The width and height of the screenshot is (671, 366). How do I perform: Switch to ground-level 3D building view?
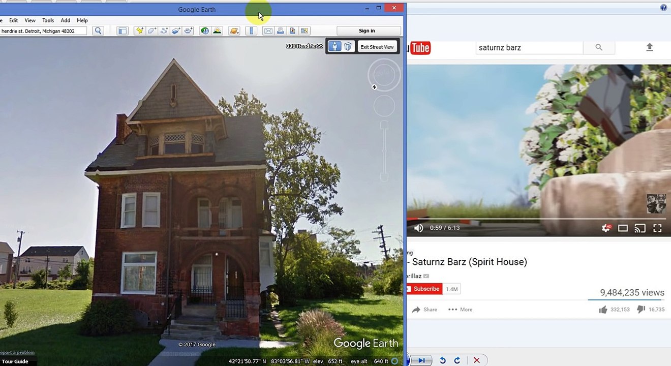coord(348,47)
